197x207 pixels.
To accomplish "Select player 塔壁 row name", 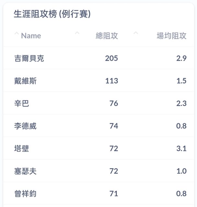I will 22,148.
